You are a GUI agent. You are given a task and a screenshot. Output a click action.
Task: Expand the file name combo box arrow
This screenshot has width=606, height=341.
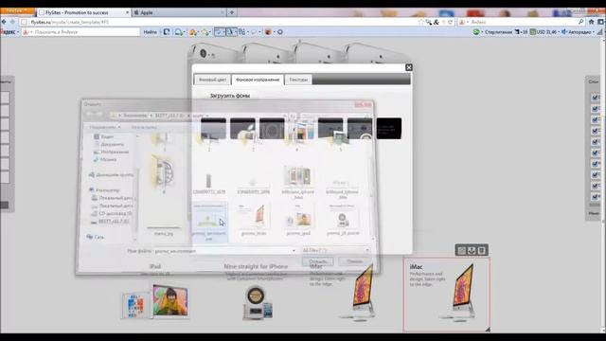point(294,251)
